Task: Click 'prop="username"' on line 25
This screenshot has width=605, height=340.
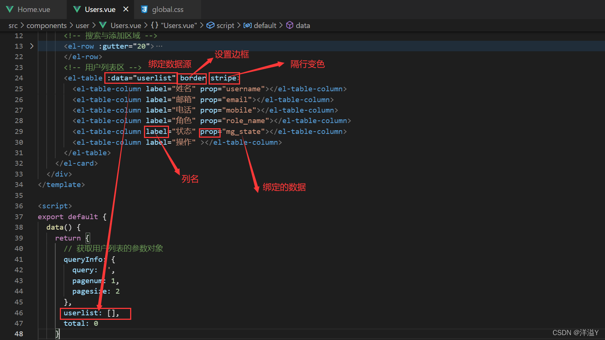Action: click(x=233, y=89)
